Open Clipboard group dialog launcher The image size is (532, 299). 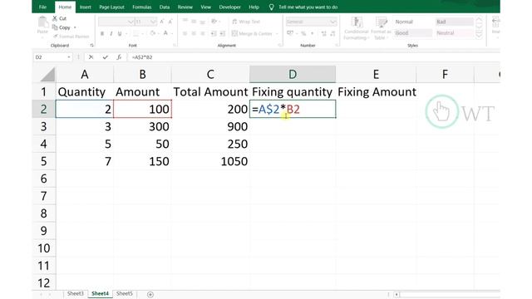[x=92, y=45]
